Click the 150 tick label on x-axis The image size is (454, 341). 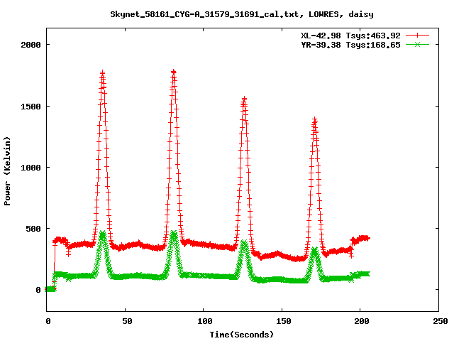(284, 321)
